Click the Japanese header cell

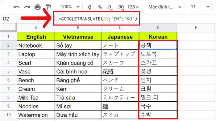coord(120,37)
